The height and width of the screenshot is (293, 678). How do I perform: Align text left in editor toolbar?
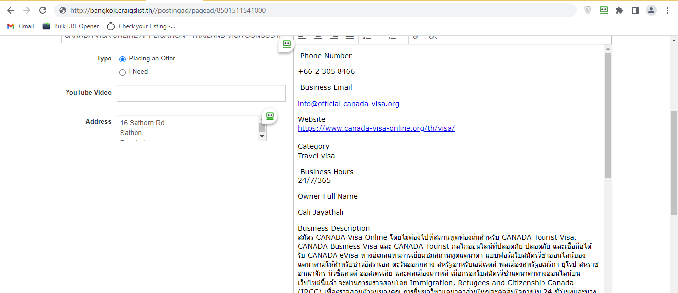[302, 37]
